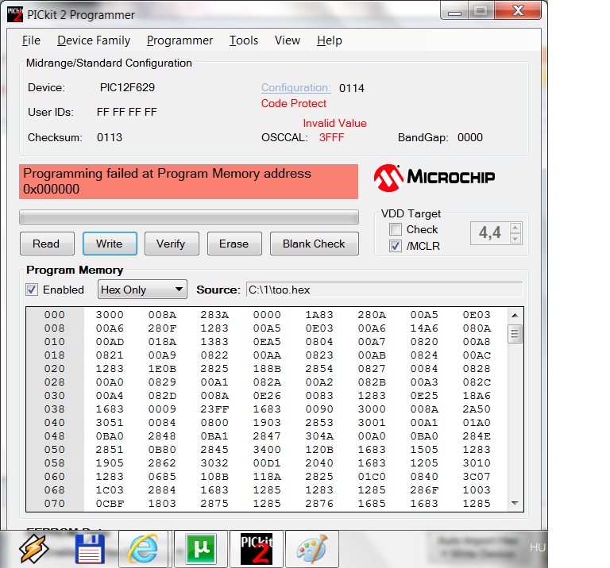Select memory cell 3C07 in row 060

pos(477,476)
